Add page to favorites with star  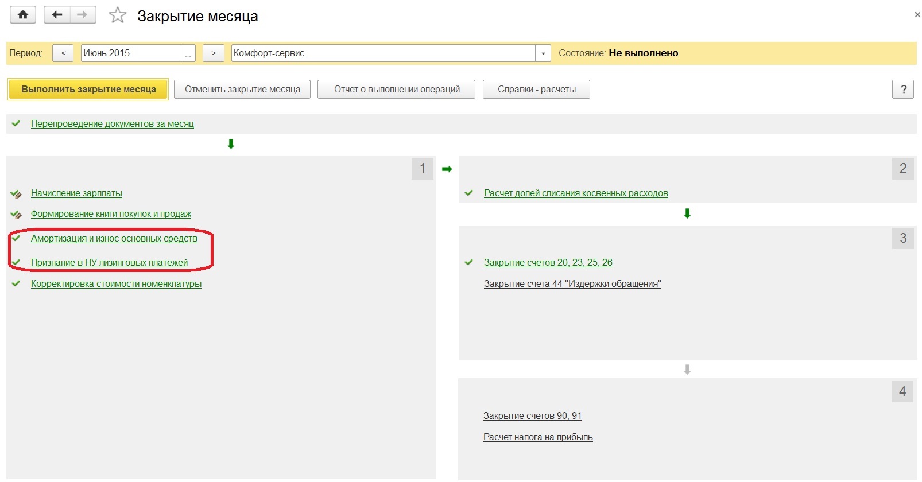pyautogui.click(x=118, y=15)
